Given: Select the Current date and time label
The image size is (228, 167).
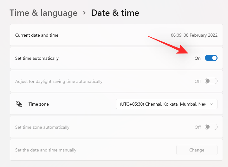Looking at the screenshot, I should (37, 35).
